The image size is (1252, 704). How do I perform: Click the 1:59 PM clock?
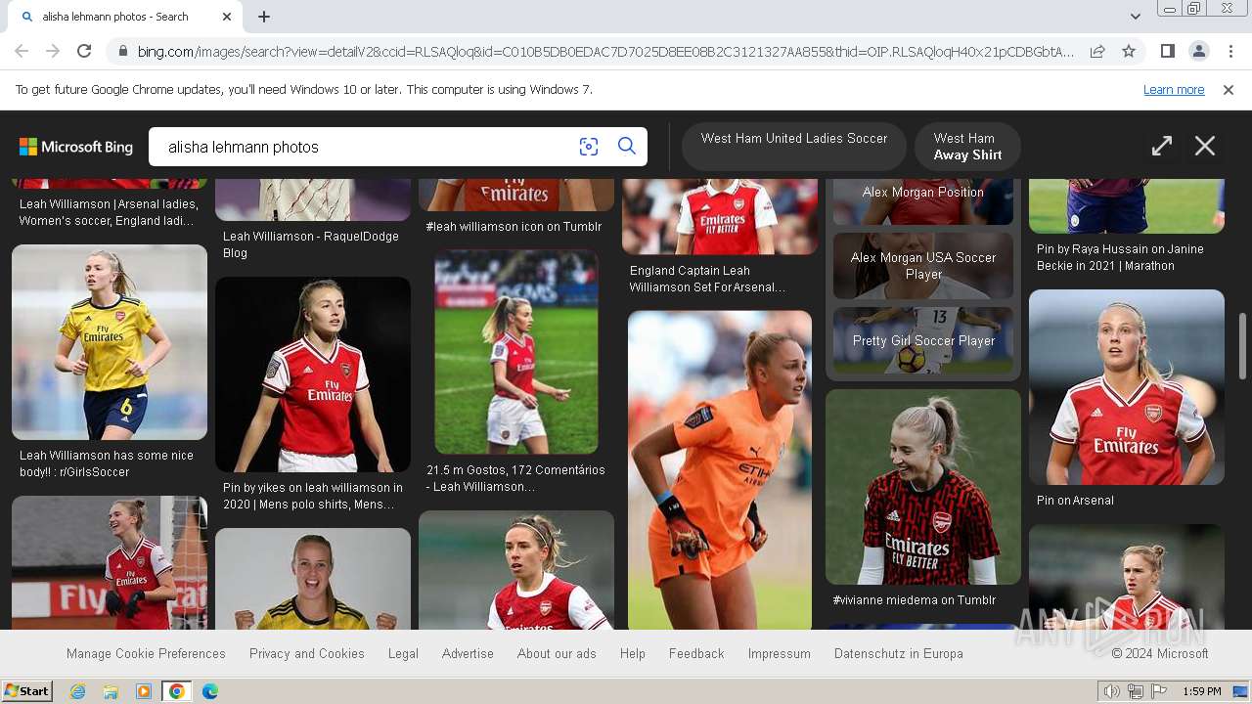[1202, 691]
